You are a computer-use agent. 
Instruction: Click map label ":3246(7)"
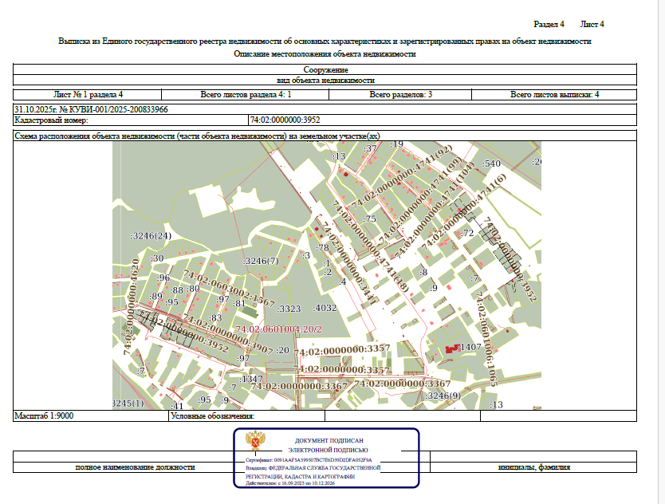click(x=261, y=261)
